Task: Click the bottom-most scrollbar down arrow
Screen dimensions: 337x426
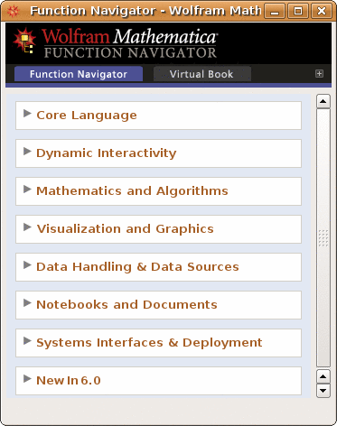Action: 323,391
